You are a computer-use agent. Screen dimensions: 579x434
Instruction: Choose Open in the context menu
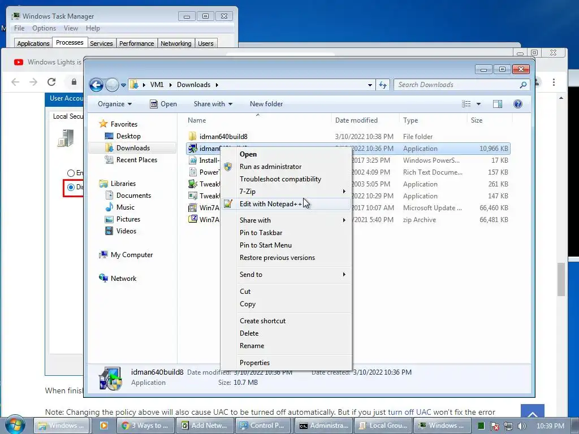click(x=286, y=154)
